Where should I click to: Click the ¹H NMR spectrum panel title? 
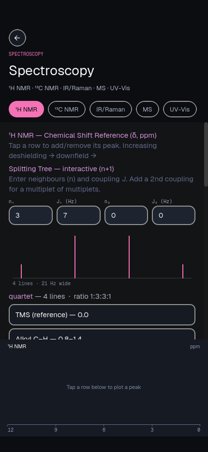[x=17, y=346]
